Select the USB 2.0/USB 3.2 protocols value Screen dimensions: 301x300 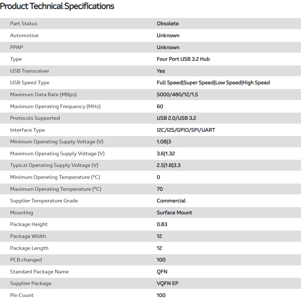(x=176, y=118)
